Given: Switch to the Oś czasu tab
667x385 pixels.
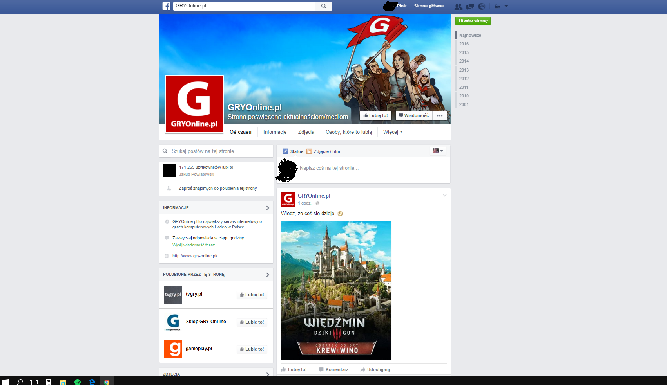Looking at the screenshot, I should (x=241, y=132).
